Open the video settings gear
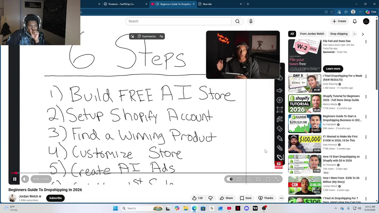379x213 pixels. coord(249,179)
